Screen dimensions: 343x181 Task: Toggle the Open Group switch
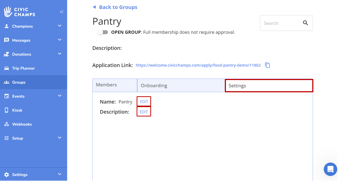click(103, 32)
